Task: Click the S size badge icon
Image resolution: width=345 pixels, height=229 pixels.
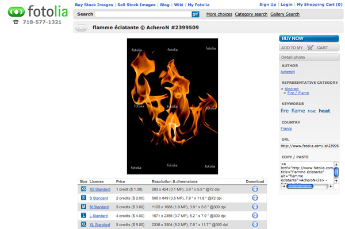Action: tap(83, 197)
